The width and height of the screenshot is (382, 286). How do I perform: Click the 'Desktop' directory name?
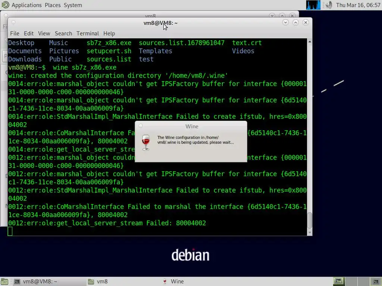tap(21, 43)
